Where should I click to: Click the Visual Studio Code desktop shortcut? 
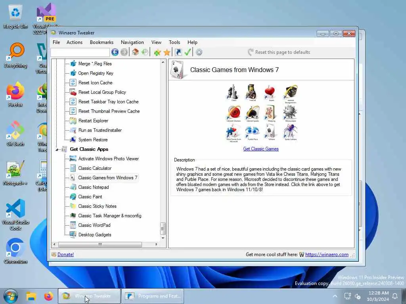click(x=15, y=215)
